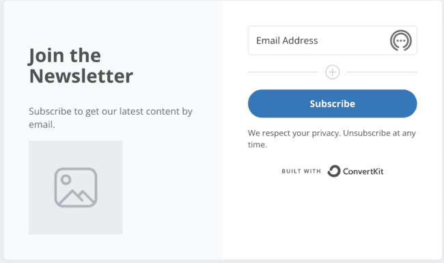Select the picture placeholder icon with mountains
This screenshot has height=263, width=444.
[76, 187]
